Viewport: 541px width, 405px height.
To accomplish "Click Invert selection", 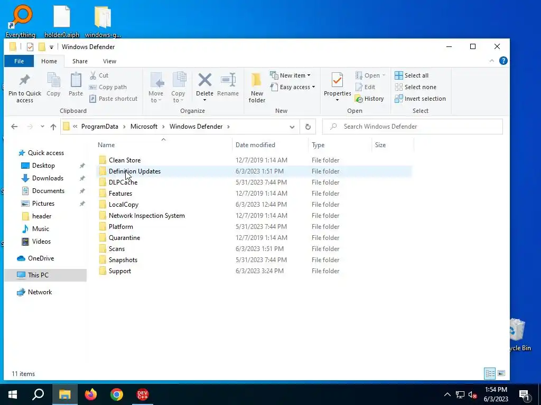I will (x=420, y=99).
